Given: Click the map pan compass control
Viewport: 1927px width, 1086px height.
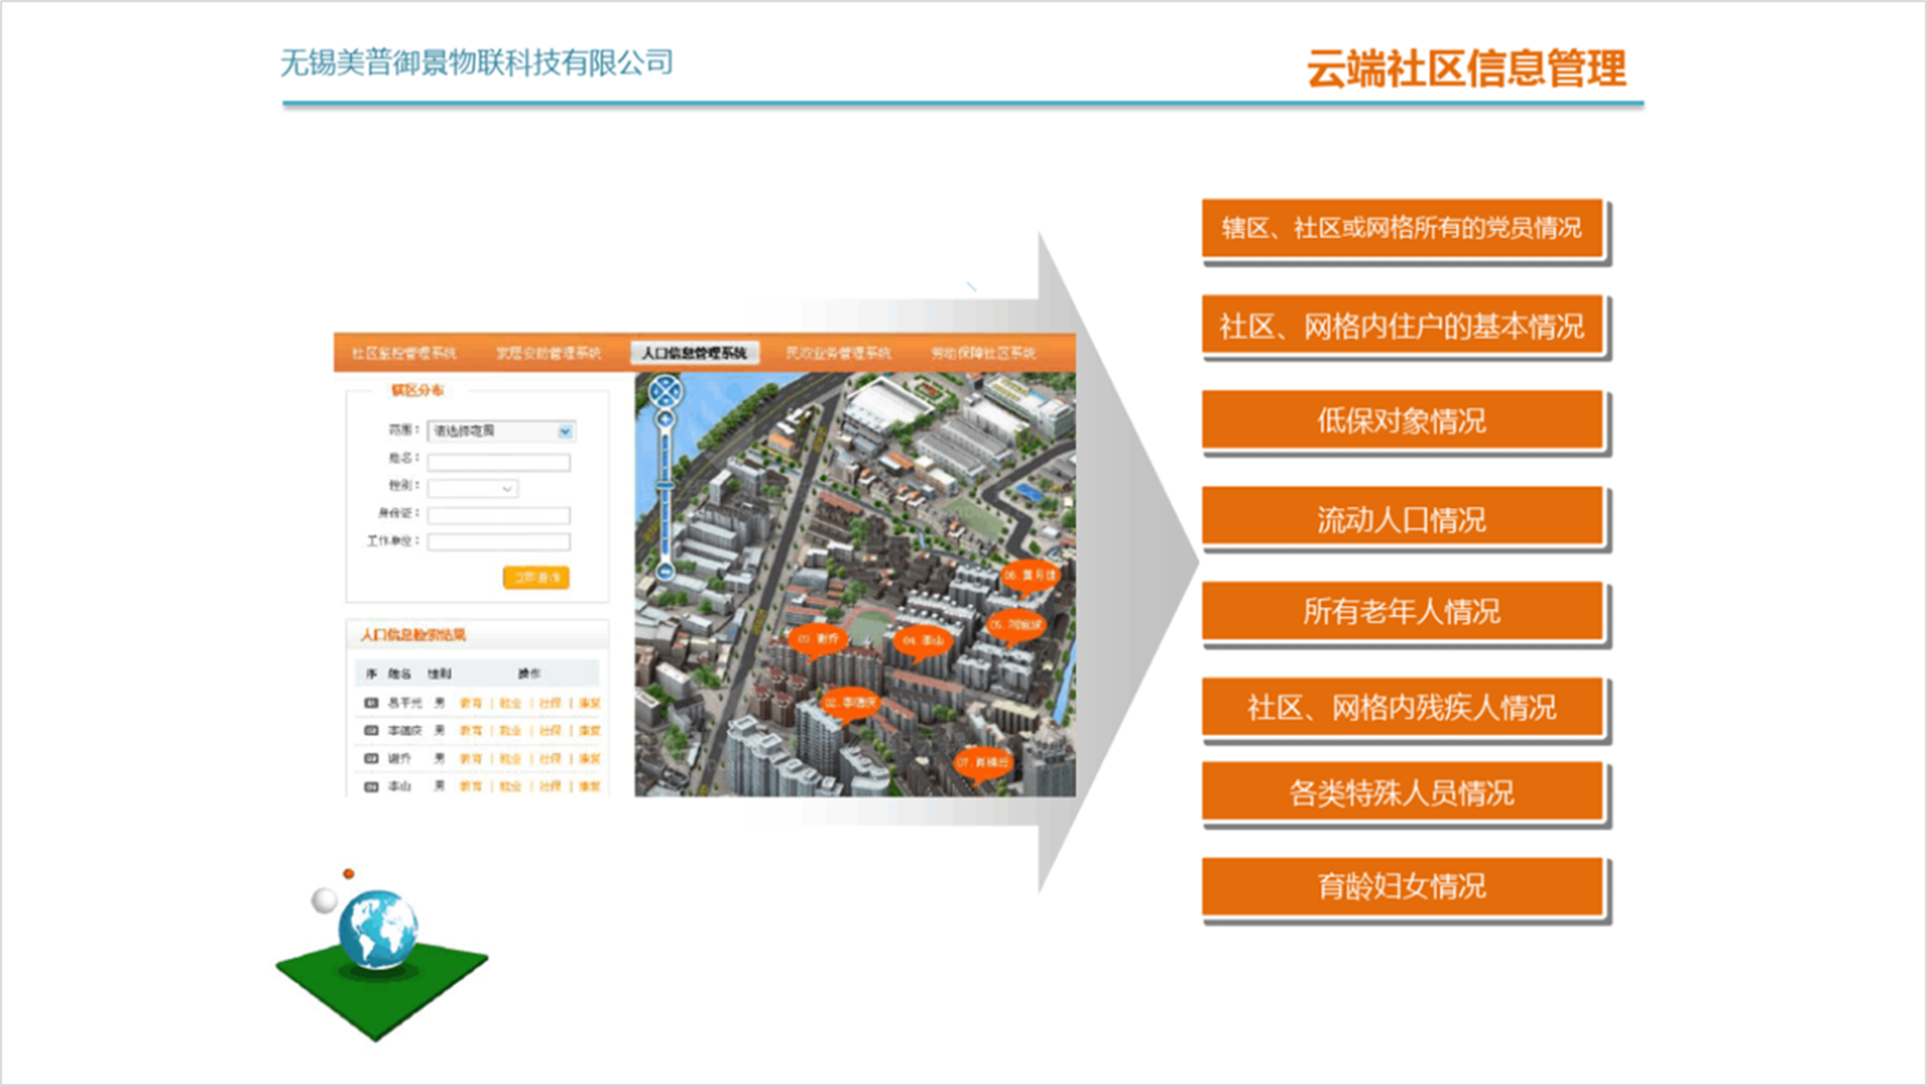Looking at the screenshot, I should tap(665, 391).
